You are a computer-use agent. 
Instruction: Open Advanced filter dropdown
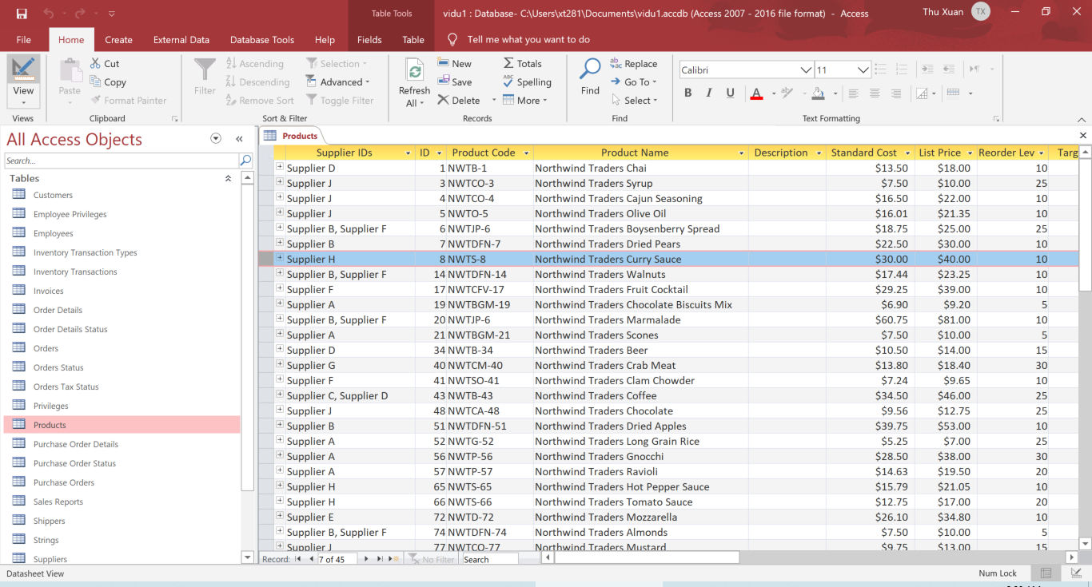coord(338,82)
